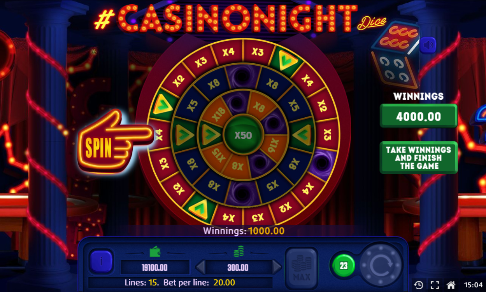Toggle fullscreen mode icon
Image resolution: width=486 pixels, height=292 pixels.
(435, 285)
